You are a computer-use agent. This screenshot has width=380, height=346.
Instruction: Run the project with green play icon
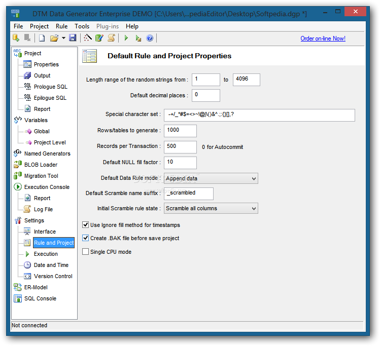click(x=126, y=38)
